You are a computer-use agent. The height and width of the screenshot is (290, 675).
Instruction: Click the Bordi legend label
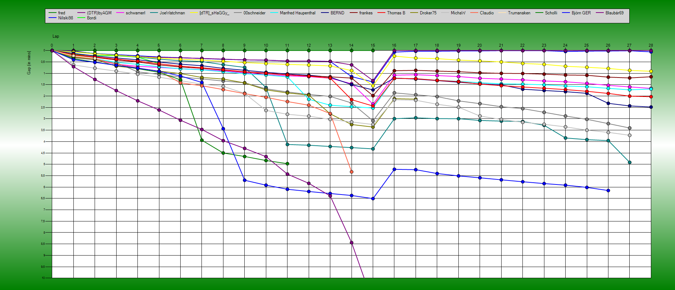coord(91,18)
